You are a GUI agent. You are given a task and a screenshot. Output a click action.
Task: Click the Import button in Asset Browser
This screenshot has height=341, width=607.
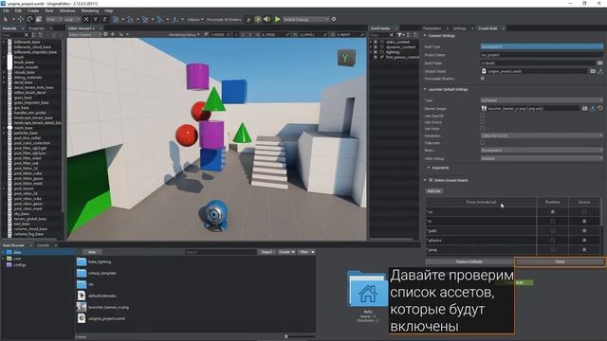click(267, 252)
